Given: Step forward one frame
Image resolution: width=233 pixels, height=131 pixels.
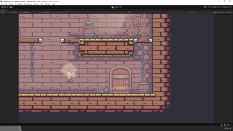Looking at the screenshot, I should 121,7.
